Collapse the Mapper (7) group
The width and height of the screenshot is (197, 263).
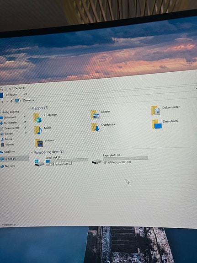point(30,109)
